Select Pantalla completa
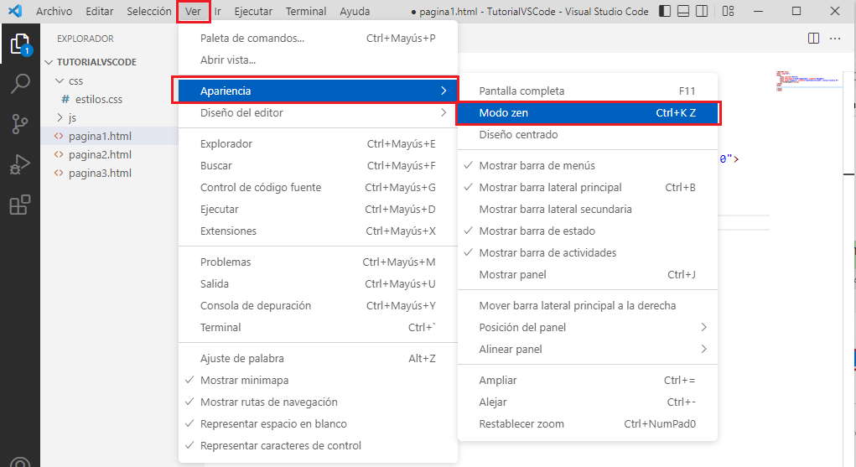Viewport: 856px width, 467px height. (x=588, y=91)
